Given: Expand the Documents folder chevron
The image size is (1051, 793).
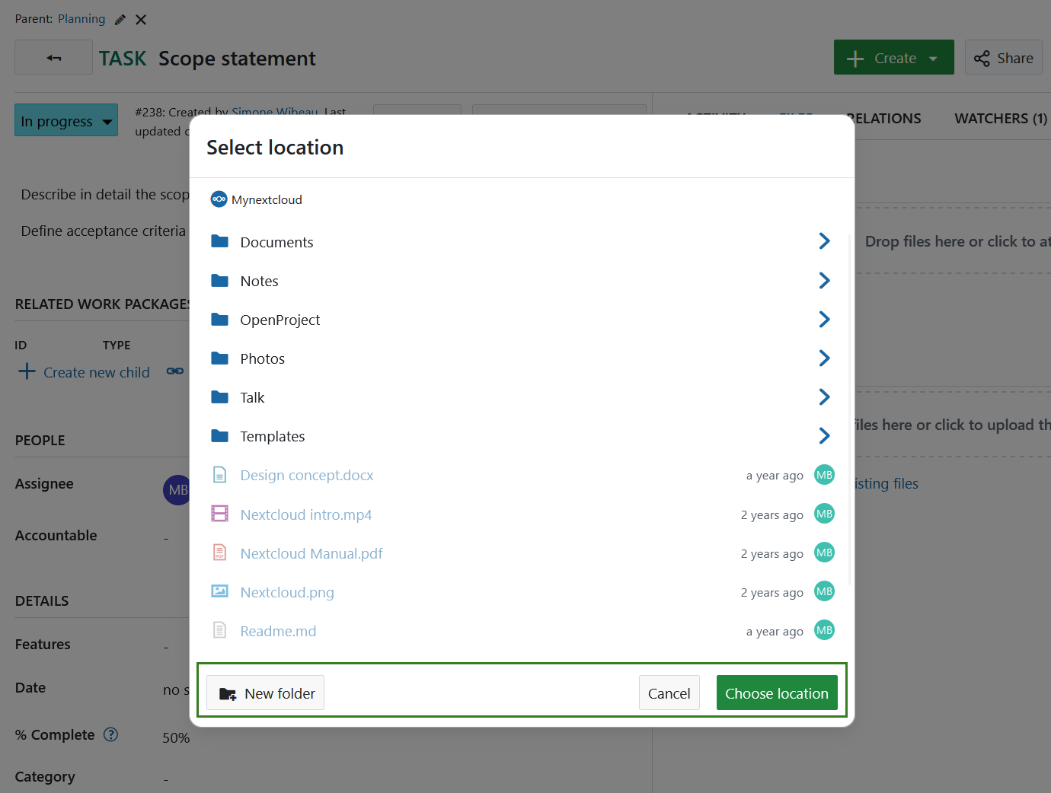Looking at the screenshot, I should (x=824, y=241).
